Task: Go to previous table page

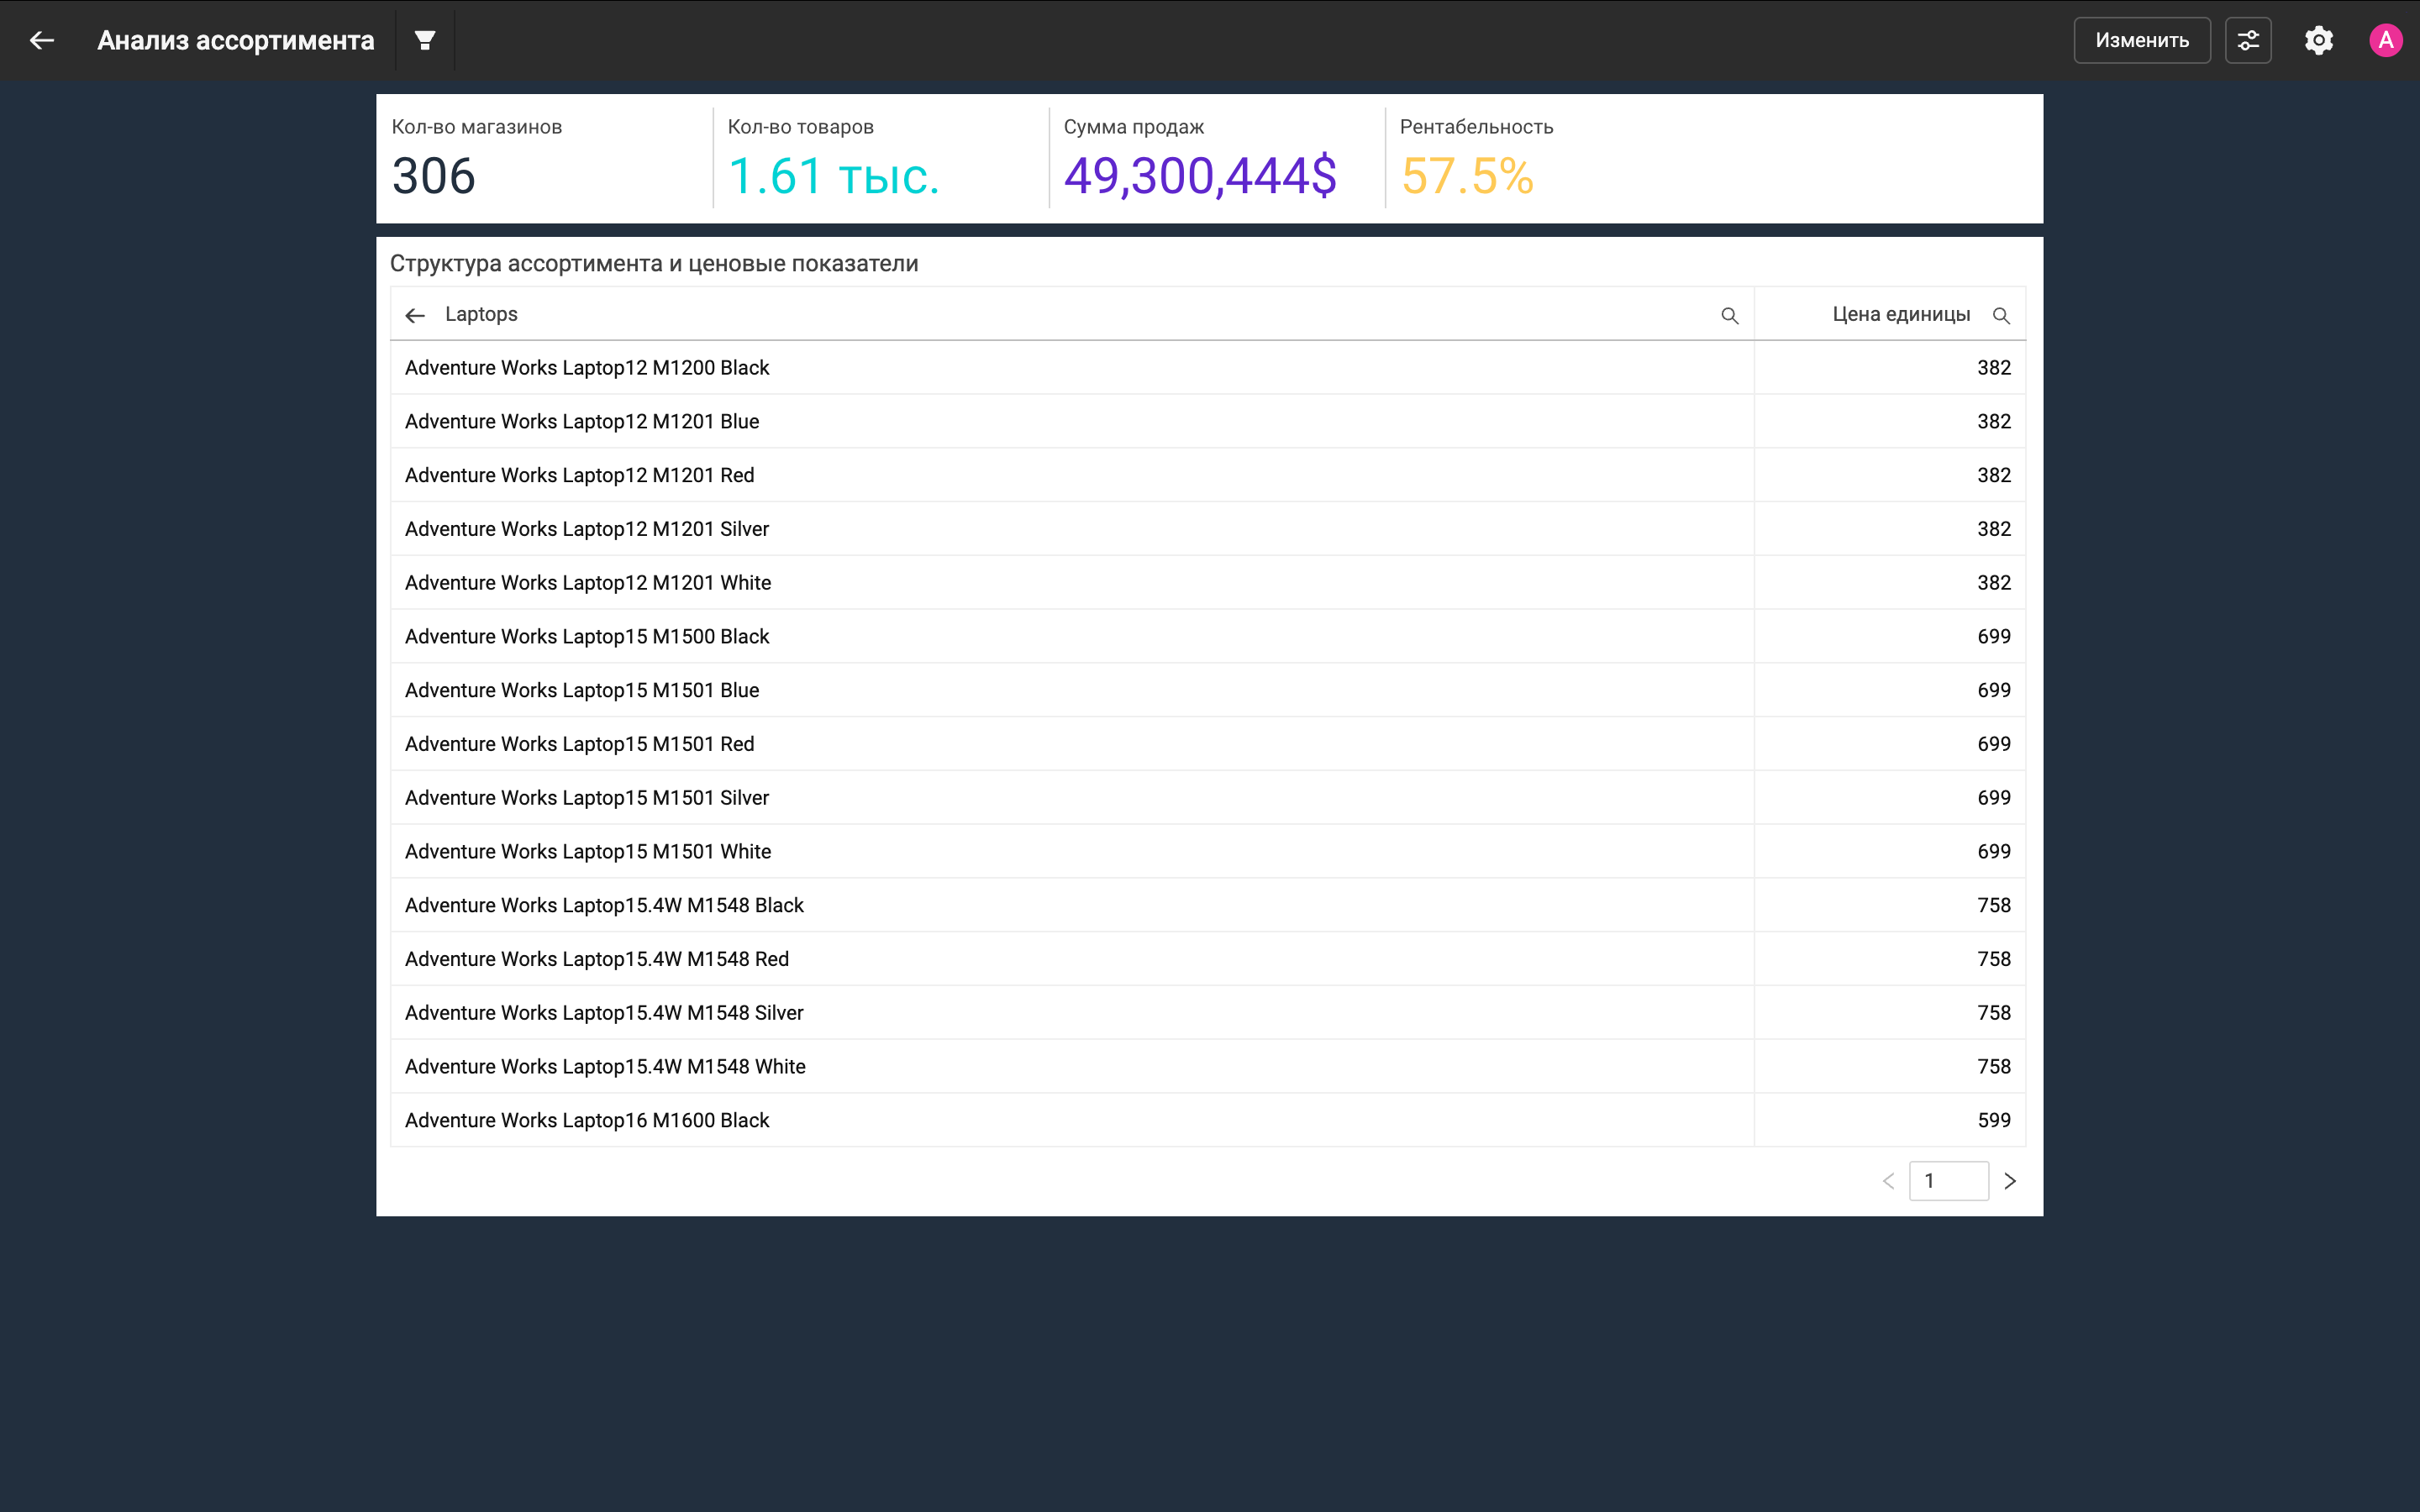Action: [1888, 1181]
